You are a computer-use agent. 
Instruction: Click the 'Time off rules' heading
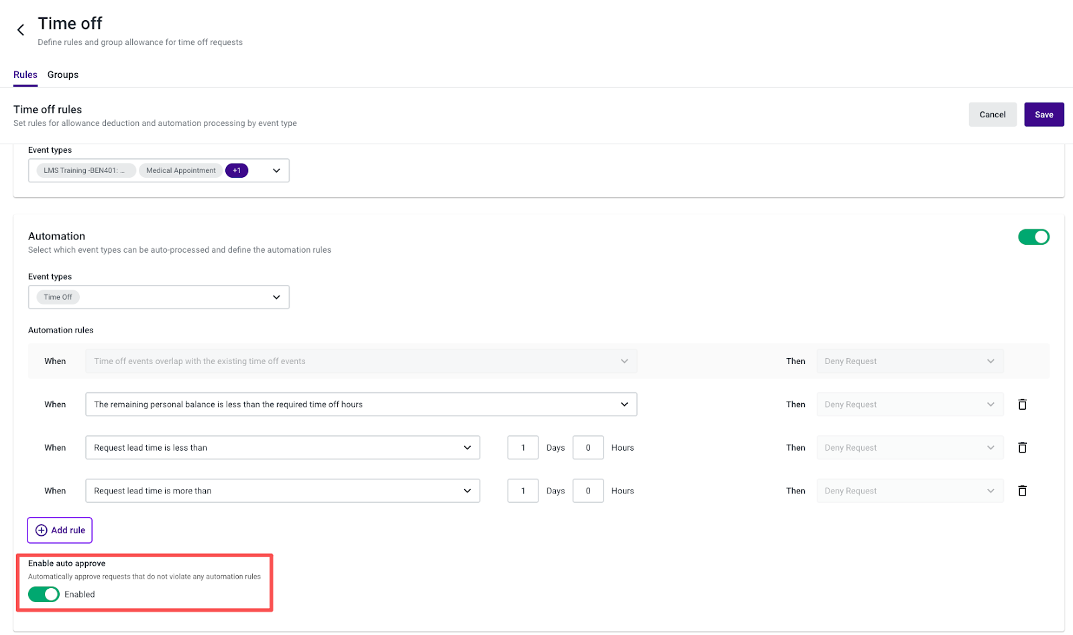tap(48, 109)
